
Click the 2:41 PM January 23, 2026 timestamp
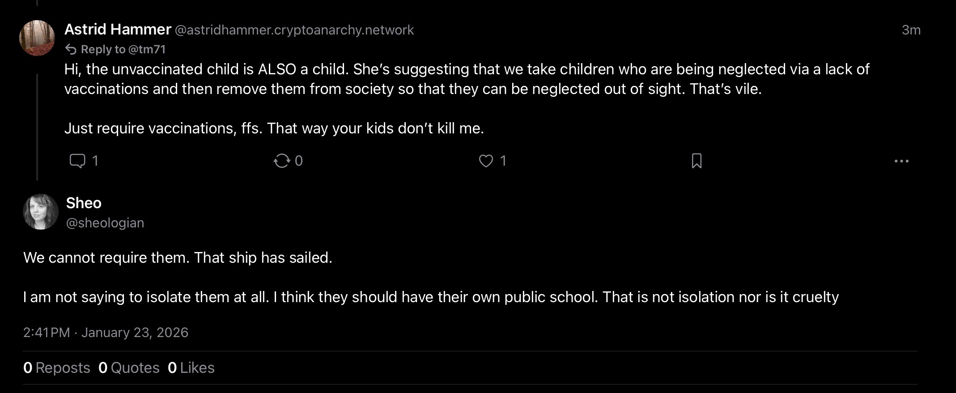click(106, 333)
